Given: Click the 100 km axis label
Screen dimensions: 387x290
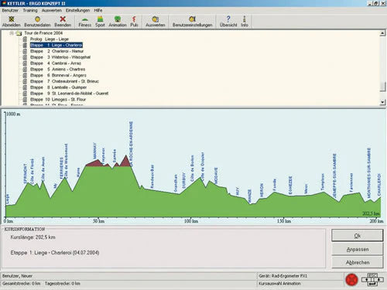Looking at the screenshot, I should pos(191,221).
